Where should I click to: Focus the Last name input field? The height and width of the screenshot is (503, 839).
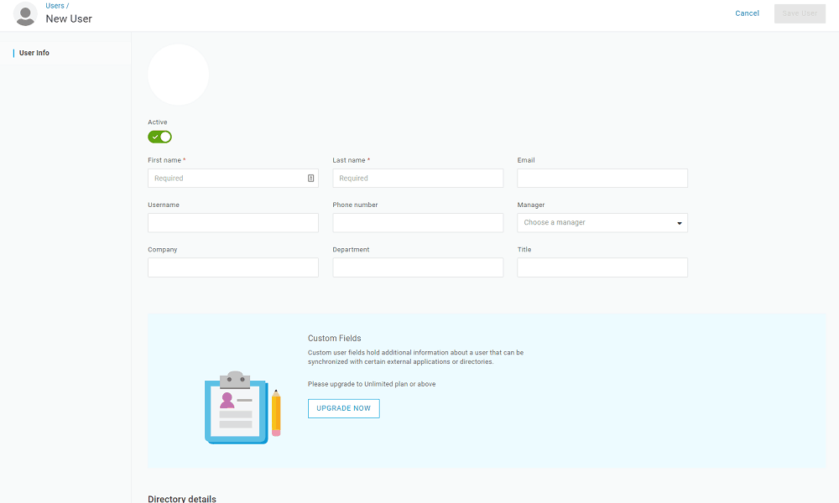417,178
